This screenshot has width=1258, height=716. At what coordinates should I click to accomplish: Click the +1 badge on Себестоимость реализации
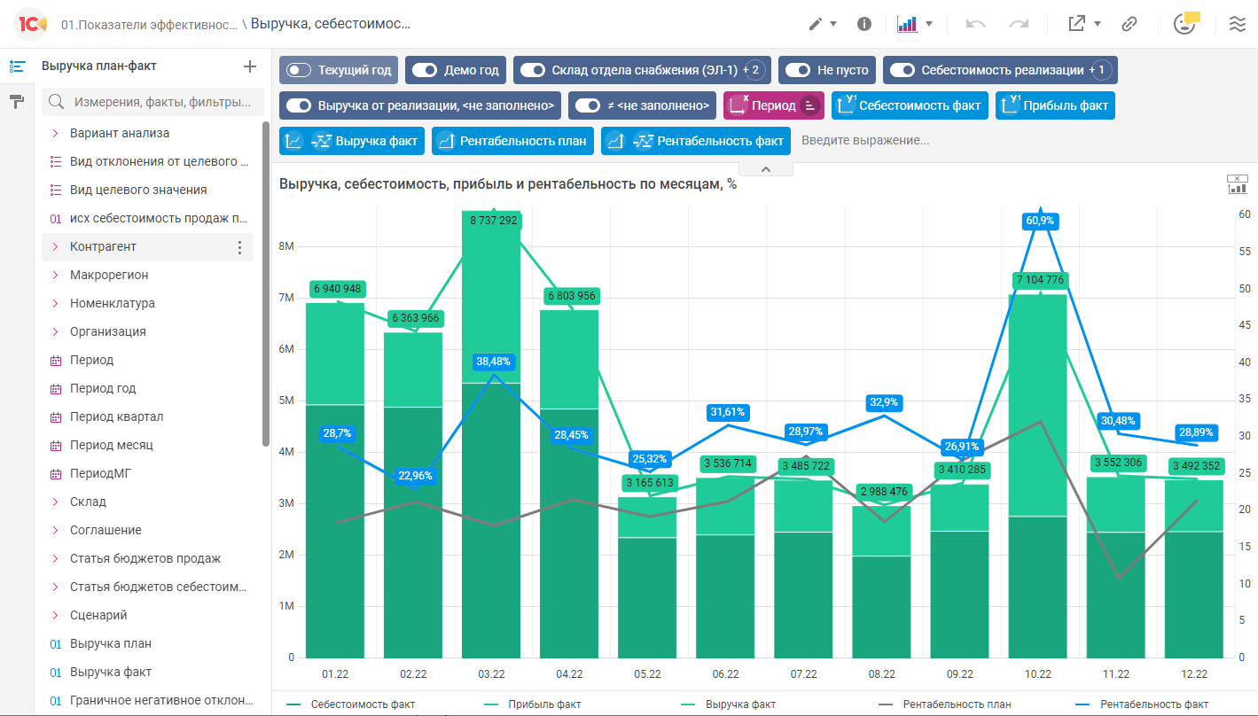pyautogui.click(x=1100, y=70)
